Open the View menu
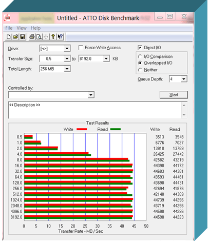209x243 pixels. pyautogui.click(x=22, y=28)
